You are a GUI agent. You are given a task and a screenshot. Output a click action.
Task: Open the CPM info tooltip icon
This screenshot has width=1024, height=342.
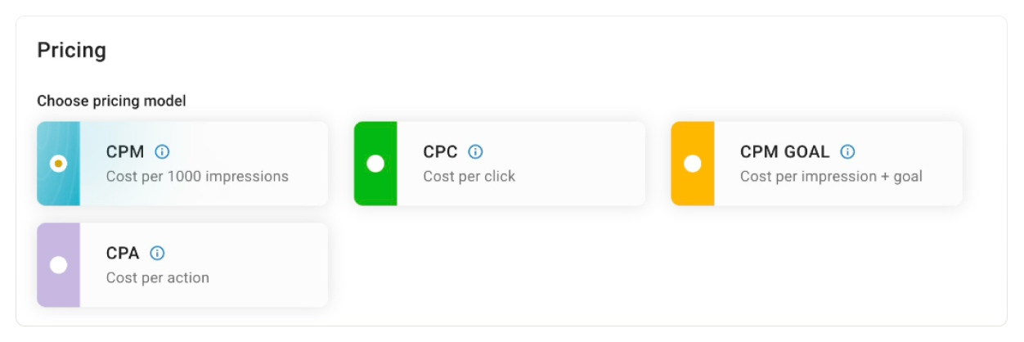[x=162, y=152]
